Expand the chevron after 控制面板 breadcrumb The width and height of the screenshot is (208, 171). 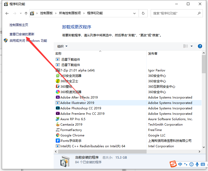coord(56,13)
